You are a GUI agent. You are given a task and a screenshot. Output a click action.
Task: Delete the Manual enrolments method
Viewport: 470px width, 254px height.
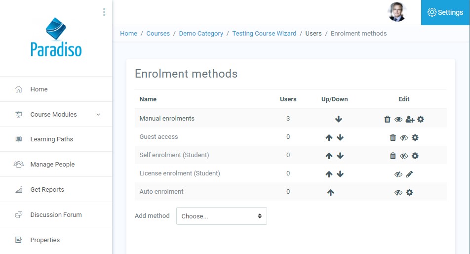(x=388, y=119)
